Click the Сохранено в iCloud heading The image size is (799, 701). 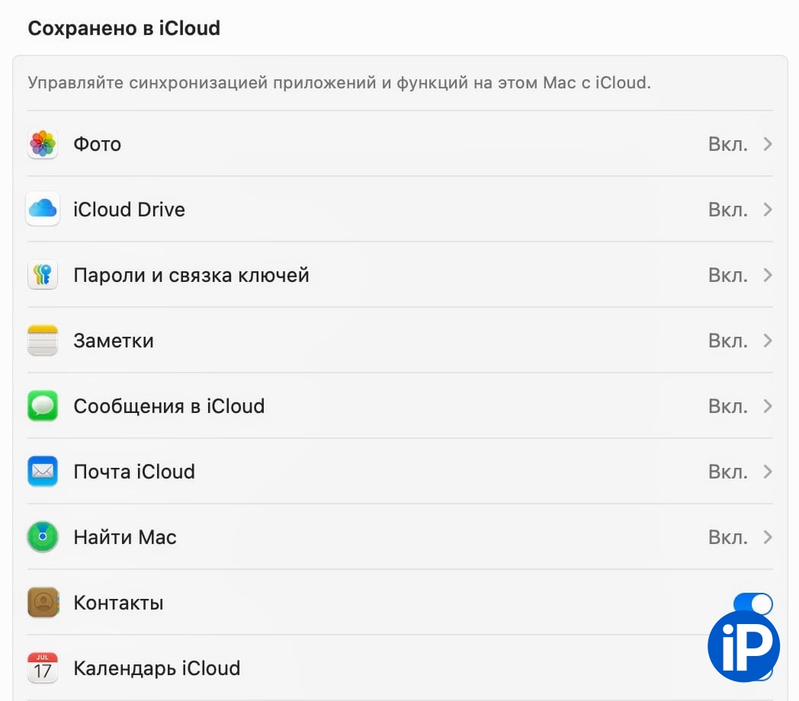click(x=124, y=29)
